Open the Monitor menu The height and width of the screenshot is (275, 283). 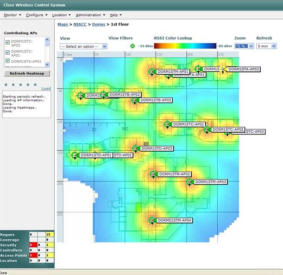tap(13, 15)
